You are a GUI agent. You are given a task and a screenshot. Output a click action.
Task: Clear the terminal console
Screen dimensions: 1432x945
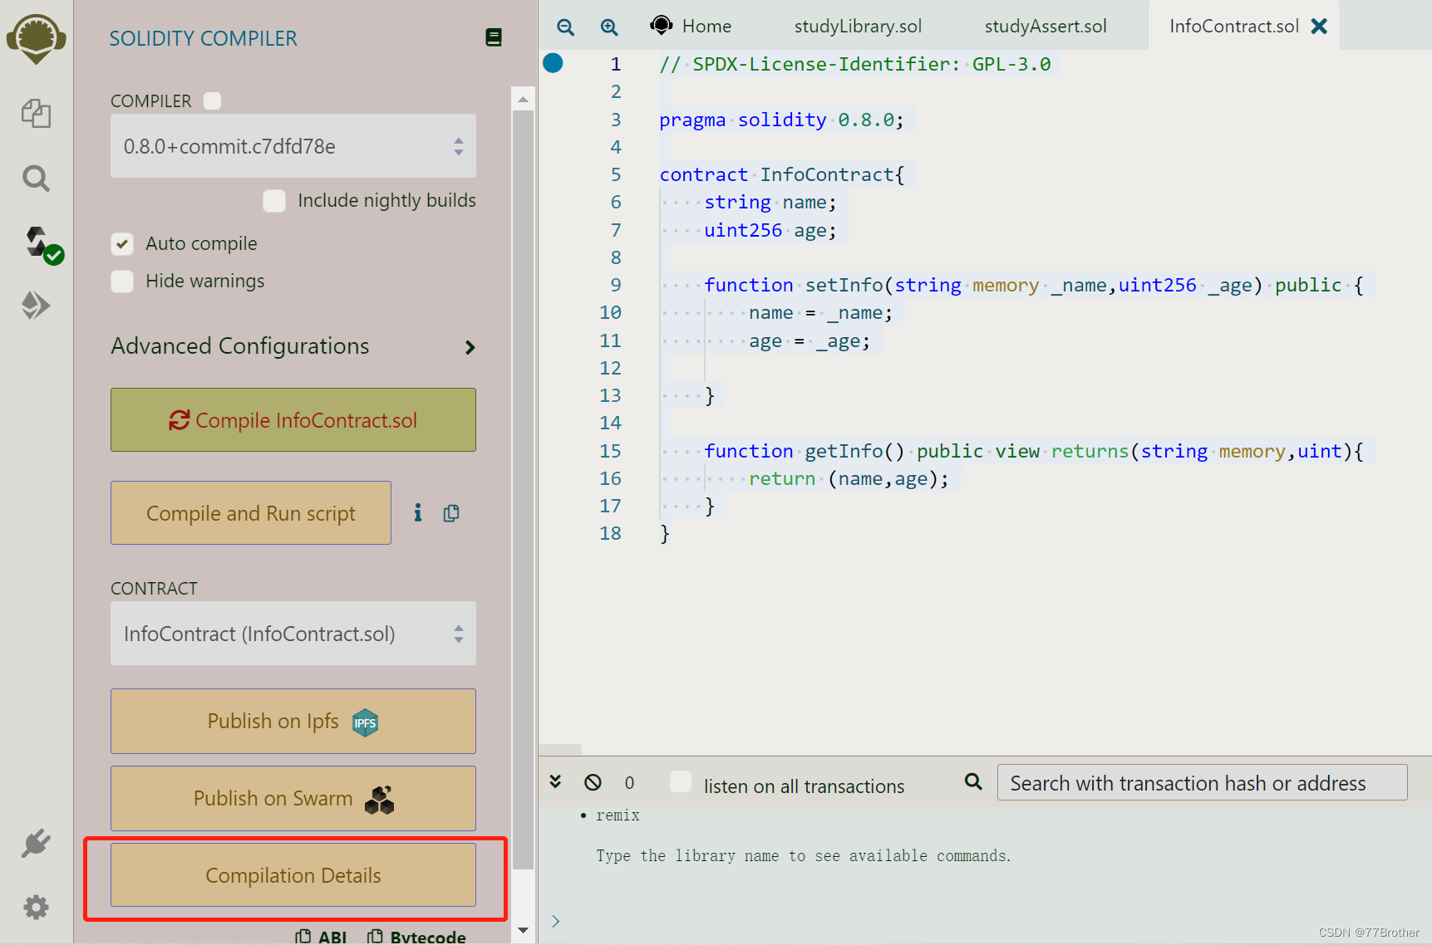pos(593,782)
